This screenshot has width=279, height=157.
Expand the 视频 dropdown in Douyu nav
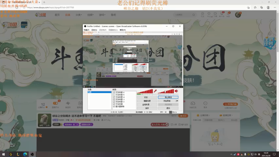point(90,15)
